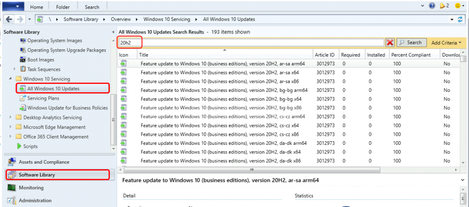Sort by the Required column header
This screenshot has height=207, width=469.
352,55
